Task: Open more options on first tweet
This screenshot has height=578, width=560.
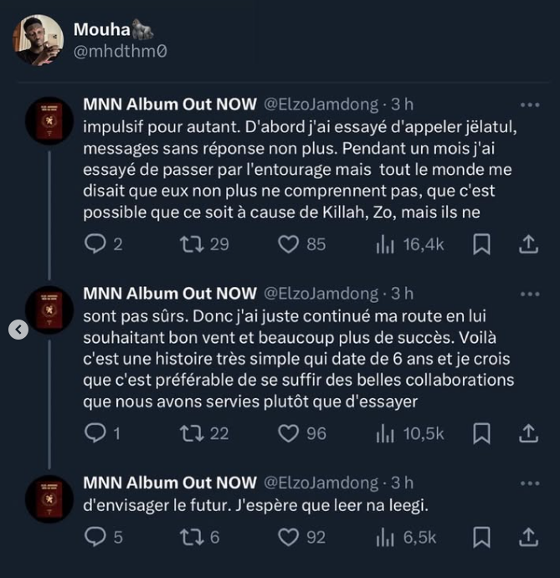Action: (530, 105)
